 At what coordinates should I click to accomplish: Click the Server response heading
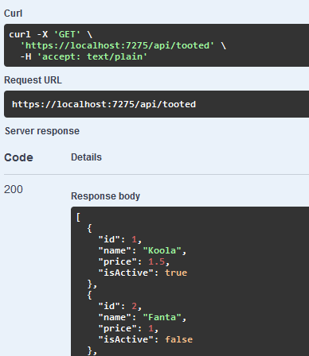(x=42, y=131)
